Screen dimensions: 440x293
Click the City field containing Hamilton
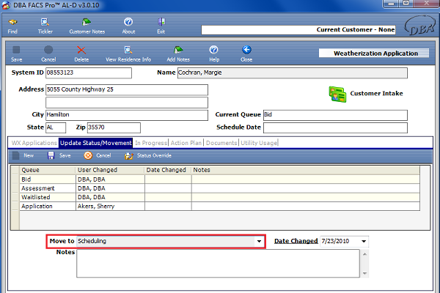coord(127,115)
